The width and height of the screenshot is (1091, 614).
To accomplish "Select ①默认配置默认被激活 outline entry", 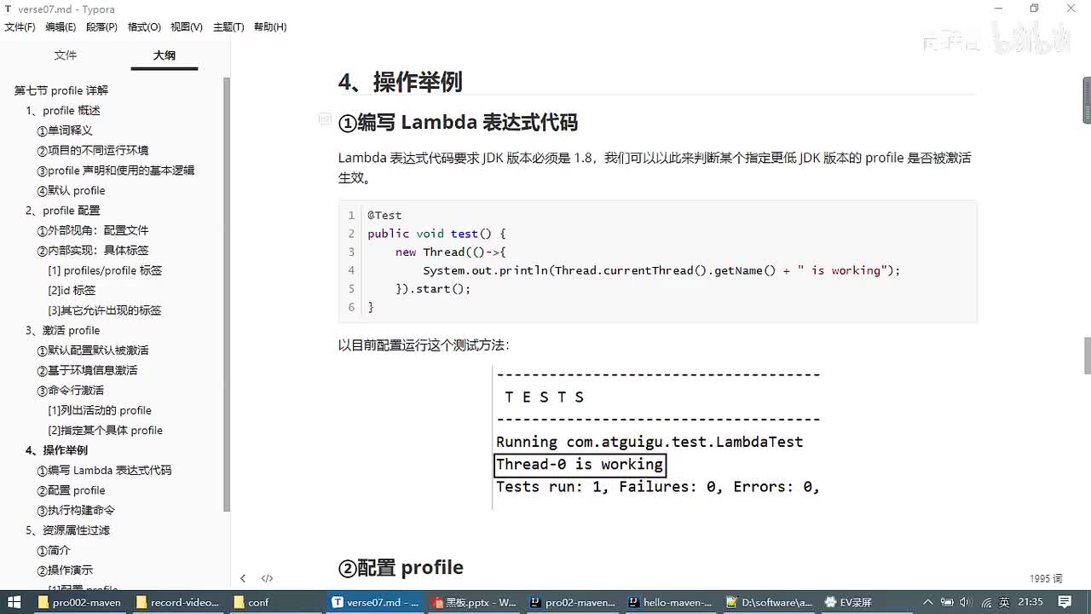I will click(92, 350).
